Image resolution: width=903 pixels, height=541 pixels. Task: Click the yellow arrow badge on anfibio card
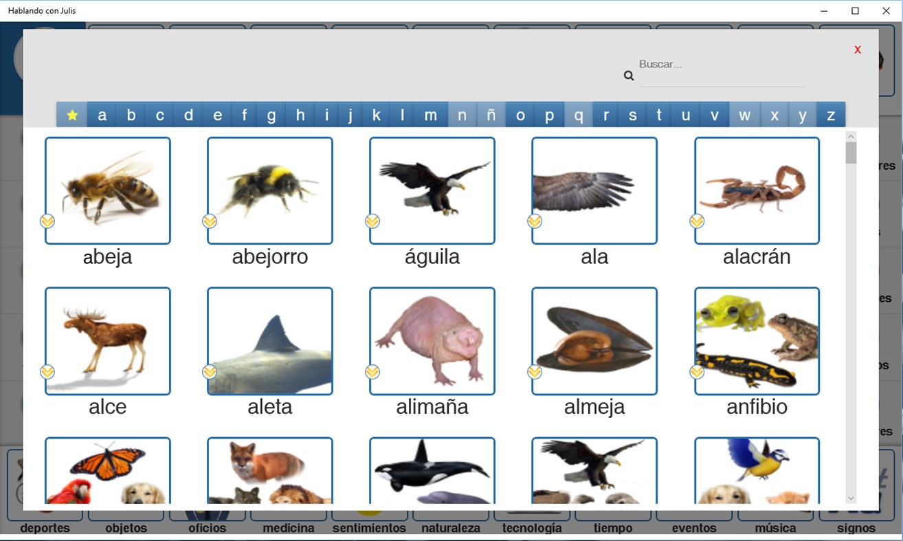696,372
